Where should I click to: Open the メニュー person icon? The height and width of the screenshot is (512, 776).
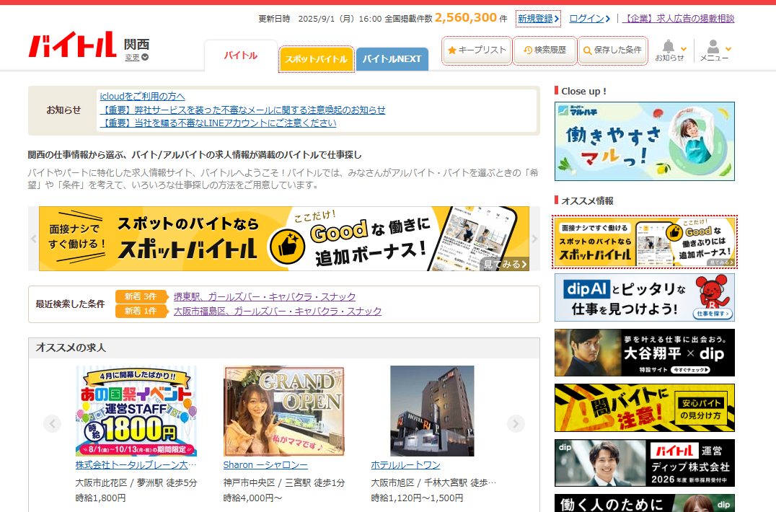coord(713,46)
